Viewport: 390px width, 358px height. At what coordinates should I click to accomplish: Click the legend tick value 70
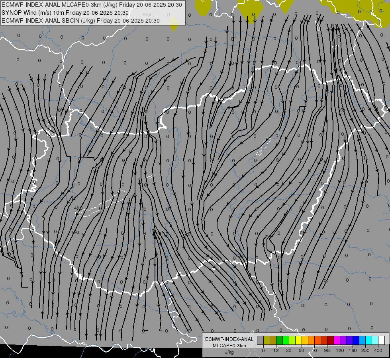click(x=314, y=350)
